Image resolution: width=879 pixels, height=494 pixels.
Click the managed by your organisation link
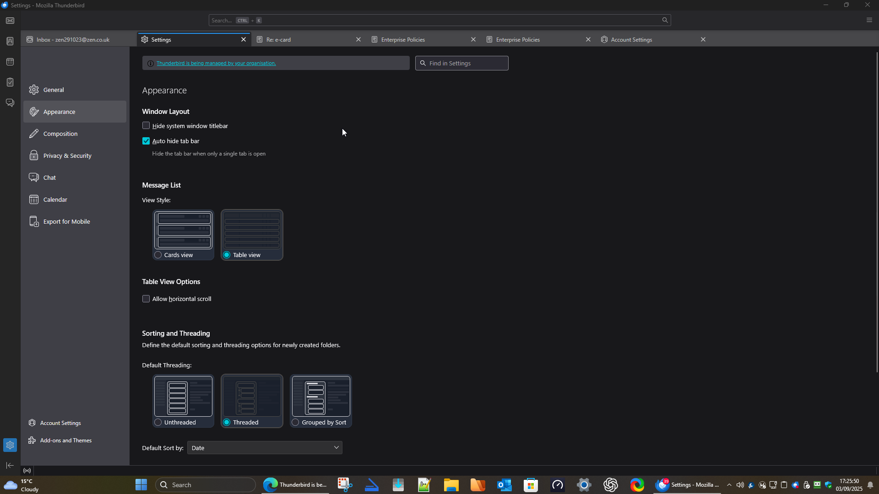216,63
